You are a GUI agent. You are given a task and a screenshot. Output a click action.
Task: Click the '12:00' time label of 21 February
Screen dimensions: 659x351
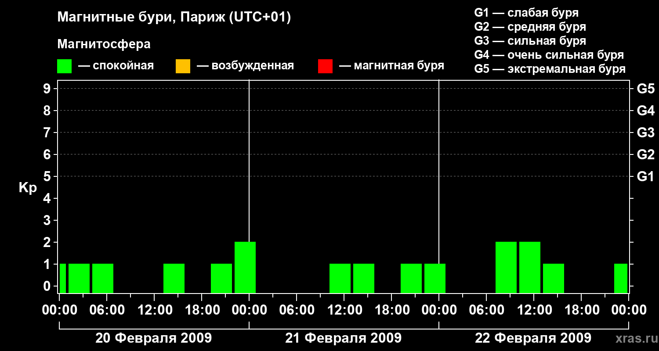[344, 310]
